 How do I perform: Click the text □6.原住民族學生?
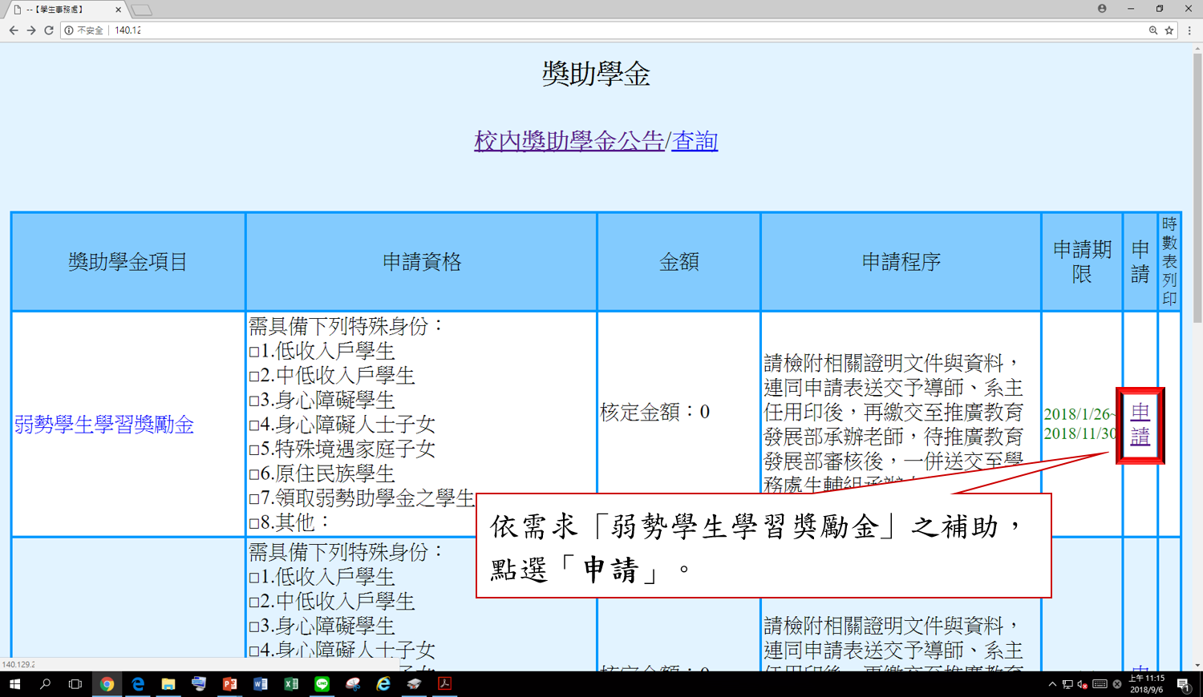pos(322,473)
